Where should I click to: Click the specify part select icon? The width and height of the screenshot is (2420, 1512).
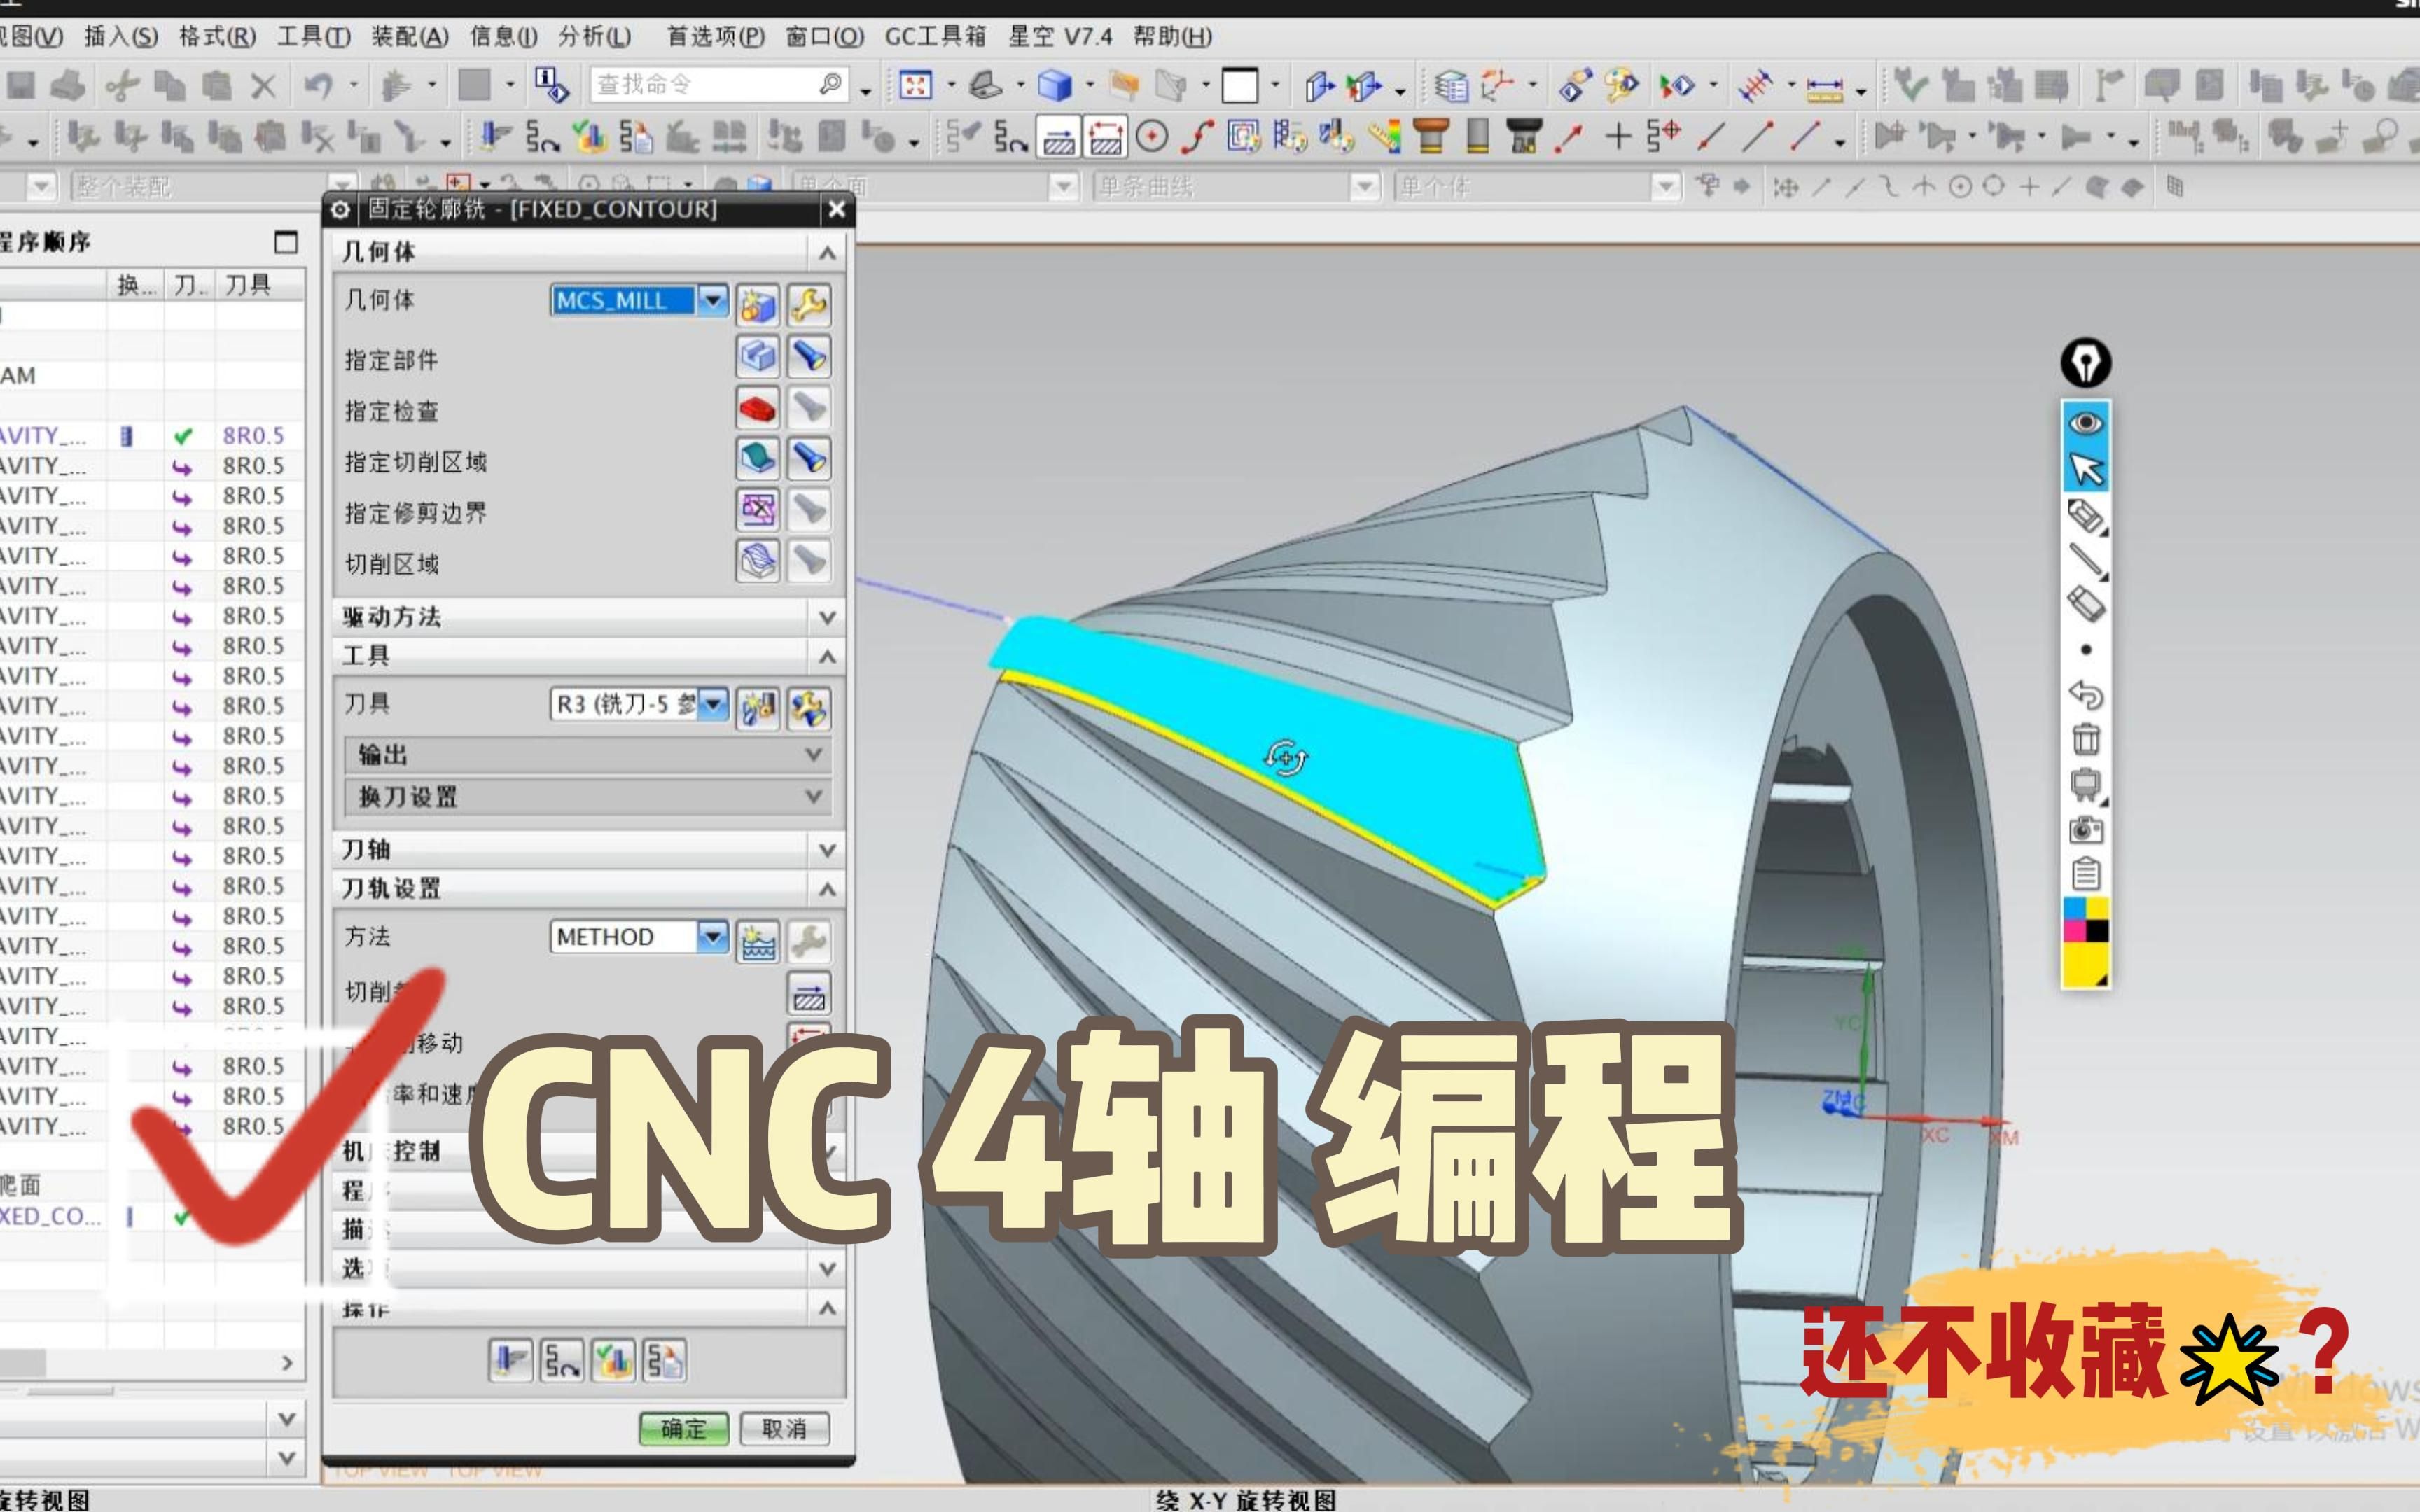click(x=757, y=356)
